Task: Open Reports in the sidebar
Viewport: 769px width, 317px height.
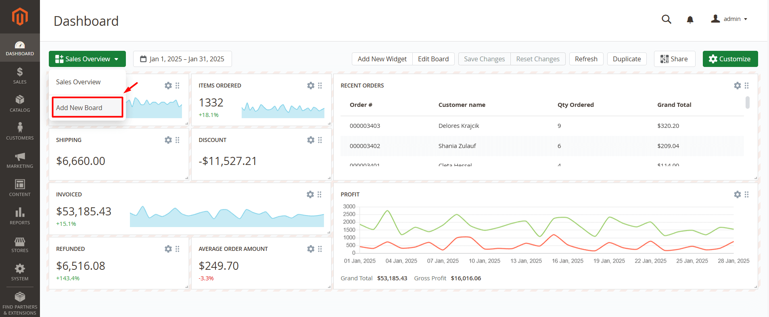Action: click(20, 216)
